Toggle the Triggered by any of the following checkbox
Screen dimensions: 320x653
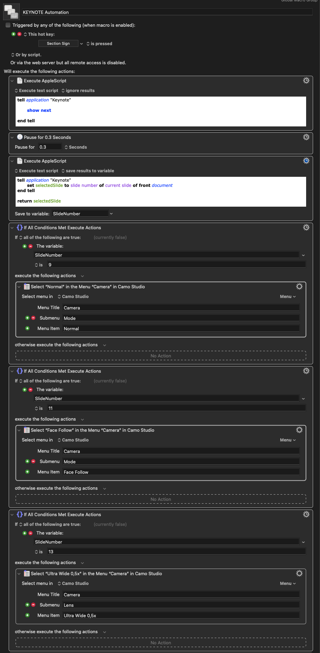click(x=8, y=25)
